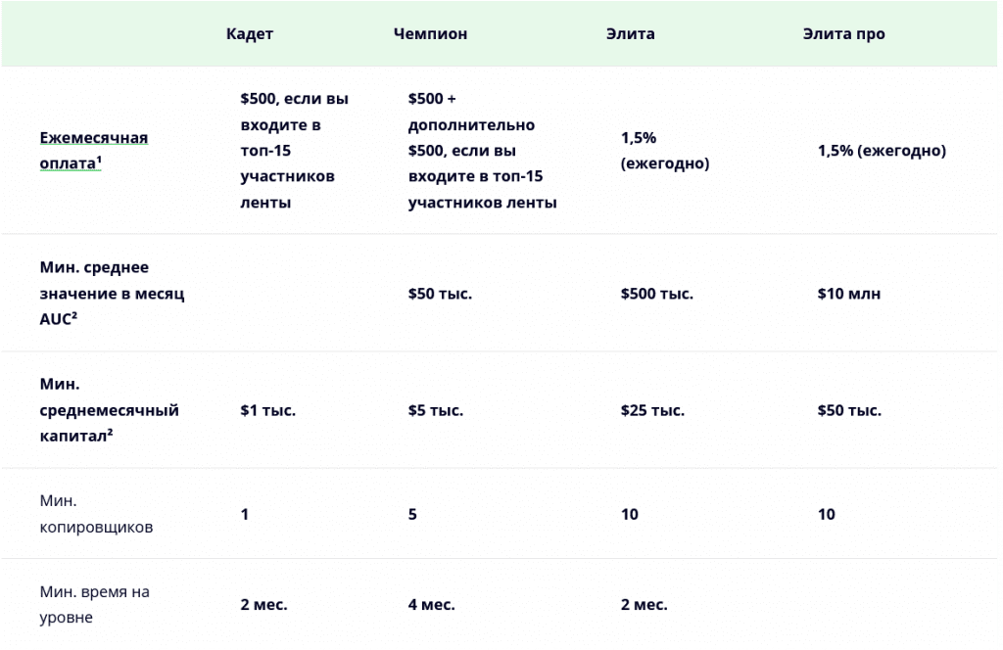The width and height of the screenshot is (1003, 650).
Task: Click the Кадет column header
Action: pyautogui.click(x=250, y=33)
